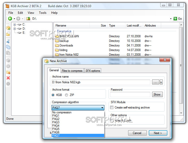This screenshot has height=143, width=188.
Task: Click the Downloads folder icon
Action: [57, 45]
